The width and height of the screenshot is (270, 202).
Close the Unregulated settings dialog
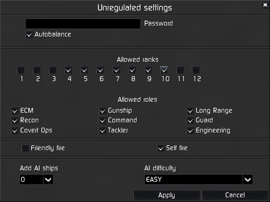point(265,5)
